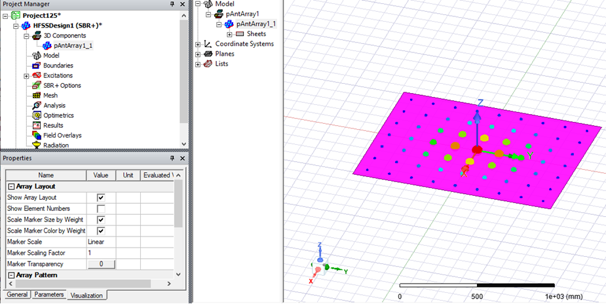This screenshot has height=304, width=606.
Task: Click the red center array element marker
Action: click(x=476, y=149)
